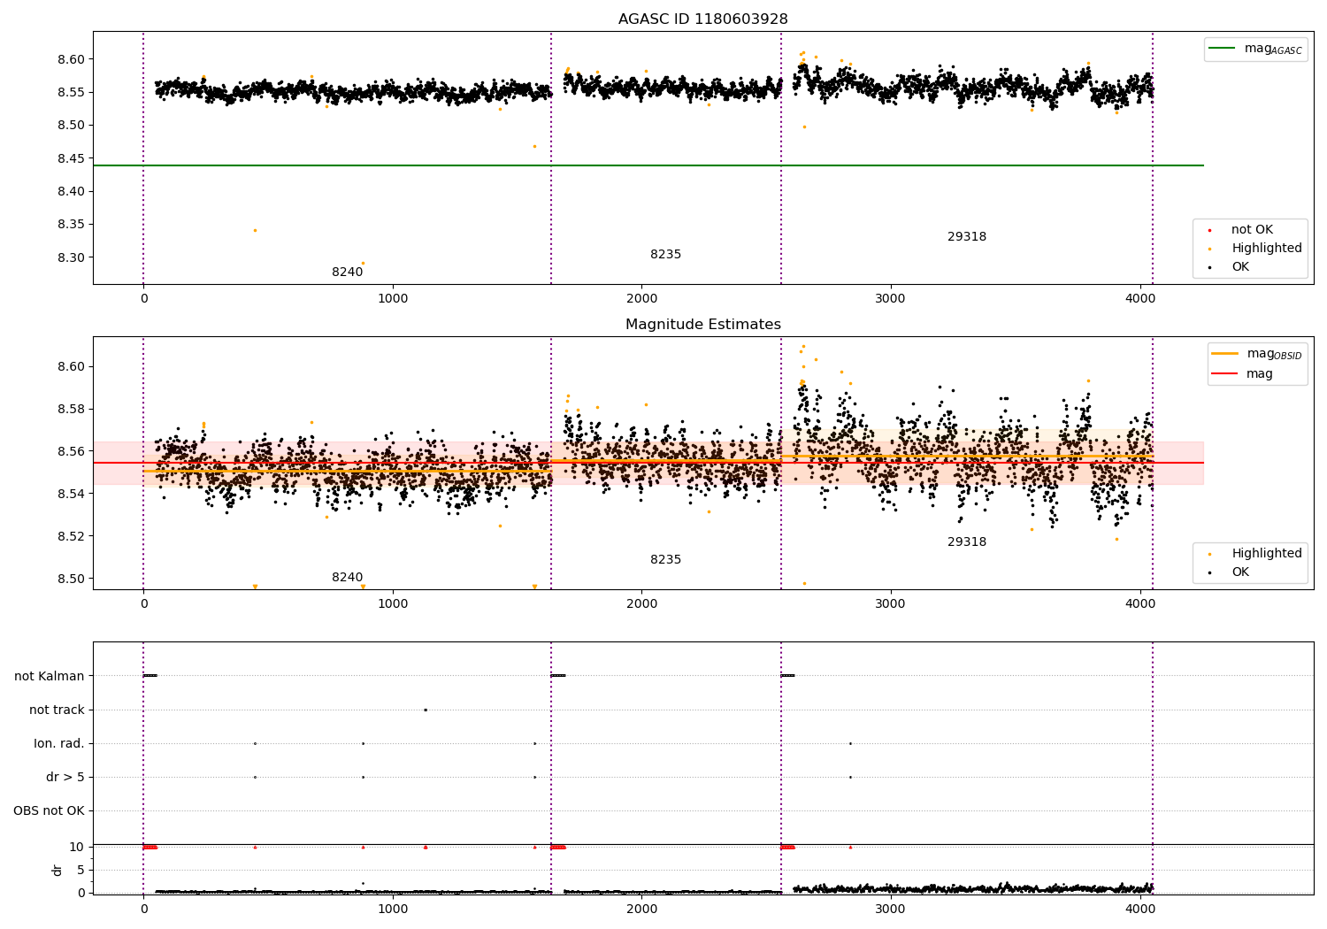Click obsid label 8240 in the AGASC ID plot
1327x929 pixels.
(347, 273)
